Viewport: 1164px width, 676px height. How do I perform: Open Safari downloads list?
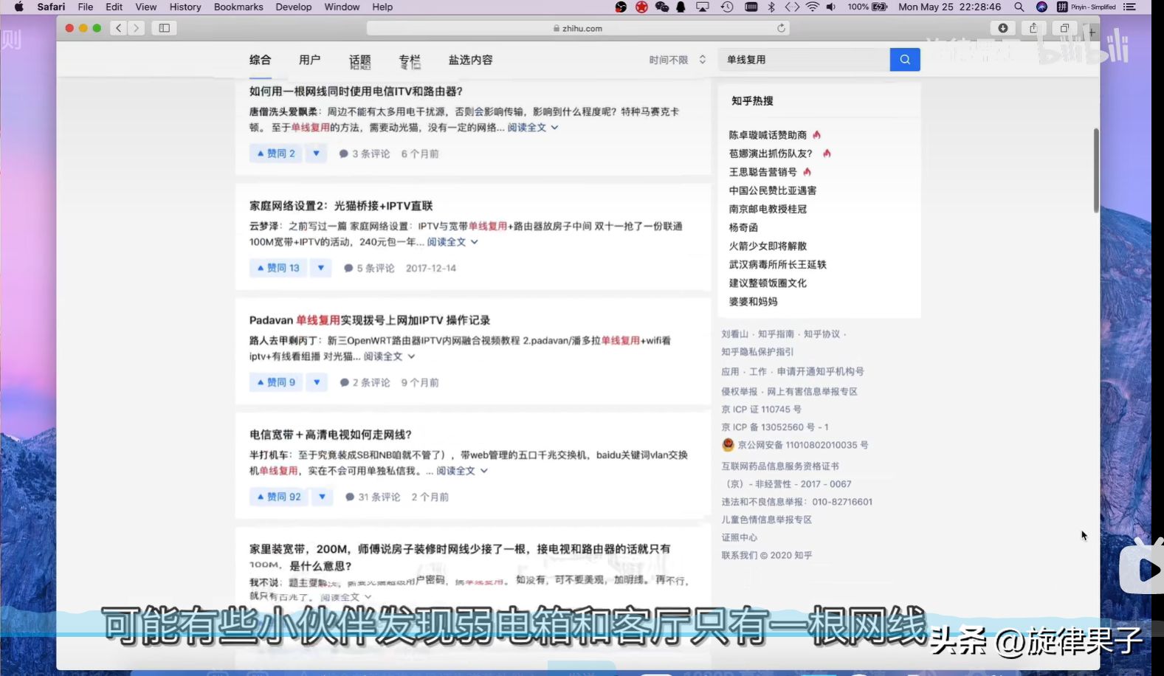point(1003,28)
